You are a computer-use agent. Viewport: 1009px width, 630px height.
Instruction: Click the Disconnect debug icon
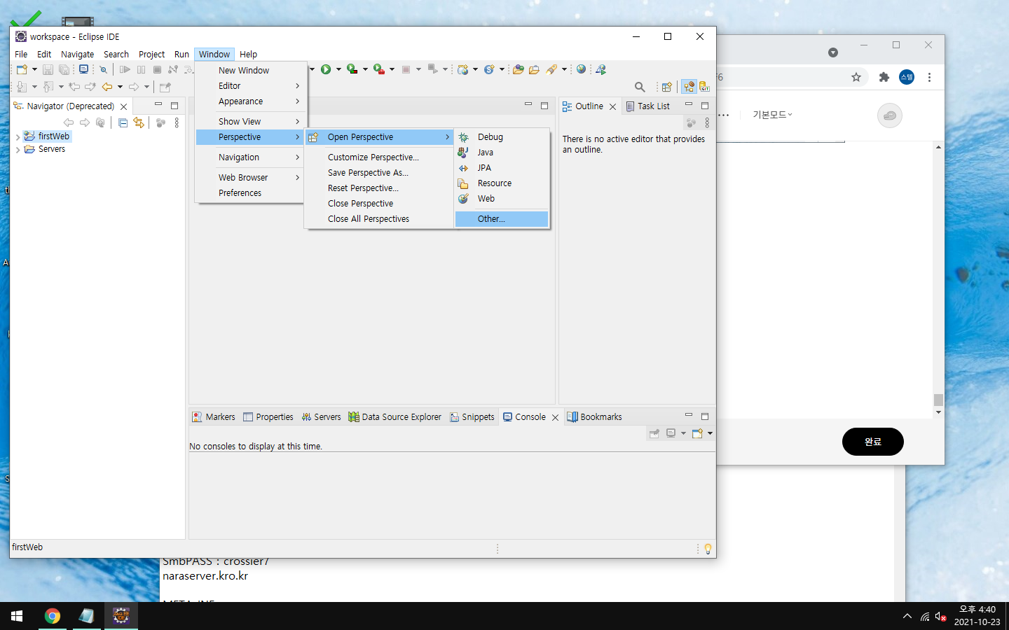click(172, 69)
